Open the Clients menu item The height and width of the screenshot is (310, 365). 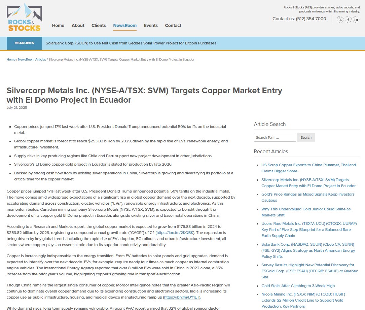click(x=99, y=25)
